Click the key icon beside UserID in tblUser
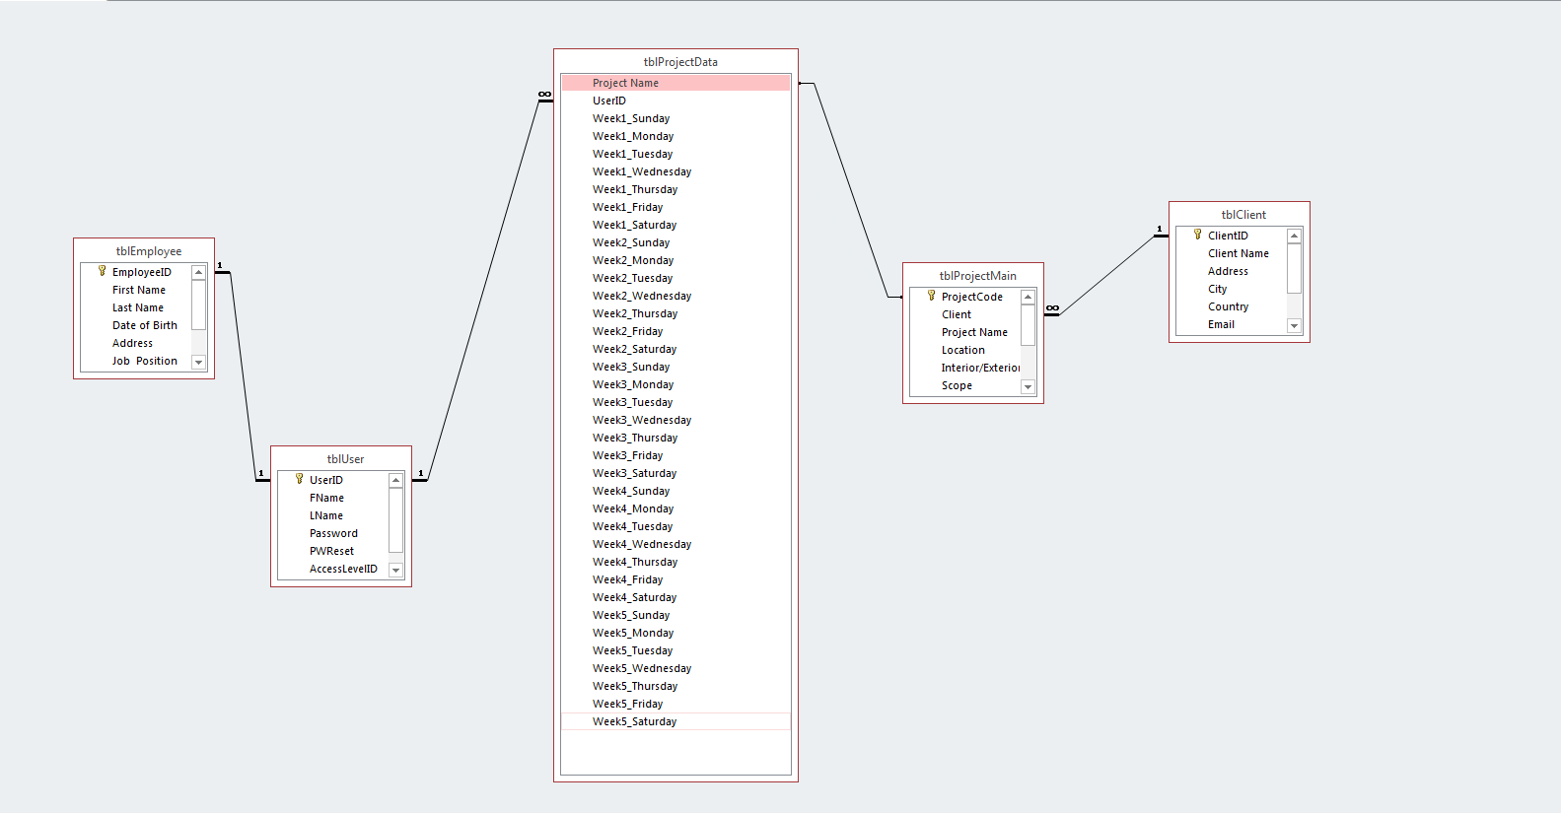 click(x=299, y=479)
